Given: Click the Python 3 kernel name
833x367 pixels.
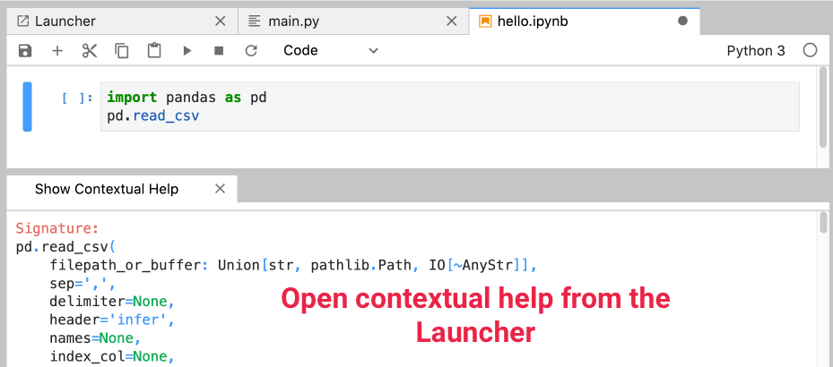Looking at the screenshot, I should click(755, 51).
